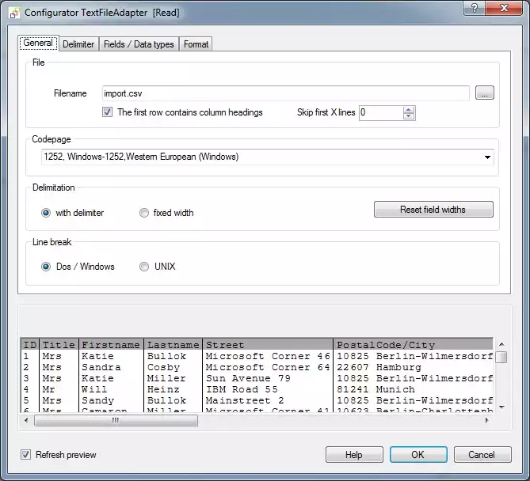The height and width of the screenshot is (481, 530).
Task: Confirm settings with the OK button
Action: point(418,455)
